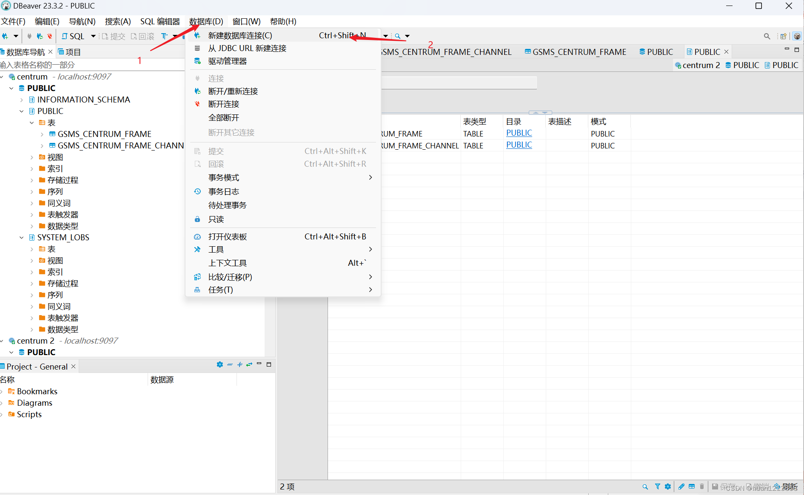Click the edit pencil icon in bottom bar
The height and width of the screenshot is (495, 804).
681,486
